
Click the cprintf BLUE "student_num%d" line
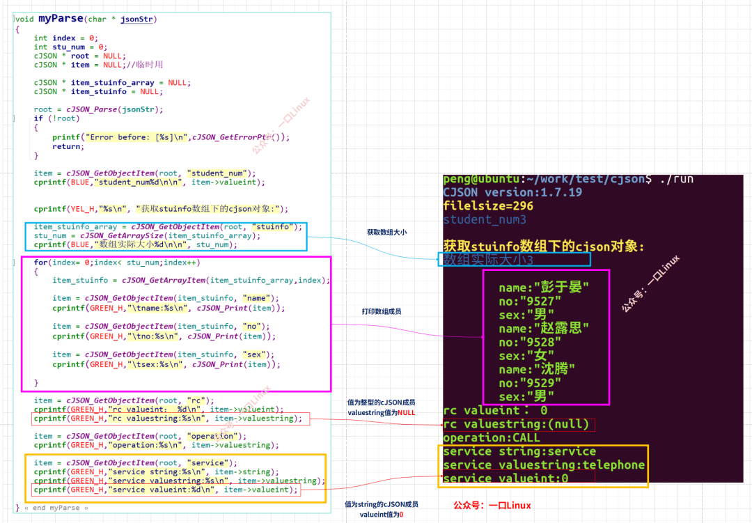149,182
